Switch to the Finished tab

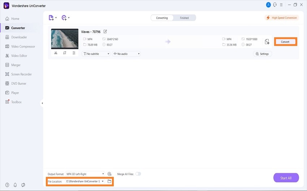point(184,18)
